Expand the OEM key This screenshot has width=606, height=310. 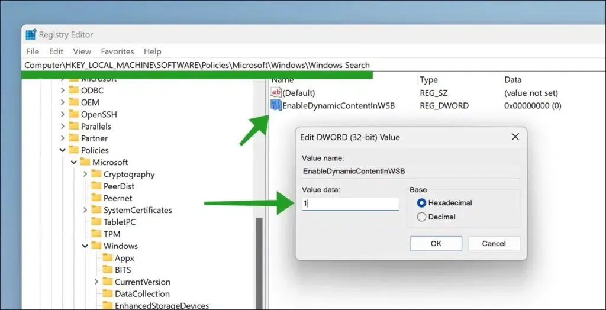[62, 102]
